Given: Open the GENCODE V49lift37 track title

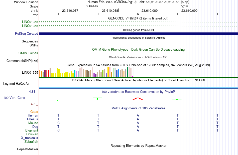Looking at the screenshot, I should 138,18.
